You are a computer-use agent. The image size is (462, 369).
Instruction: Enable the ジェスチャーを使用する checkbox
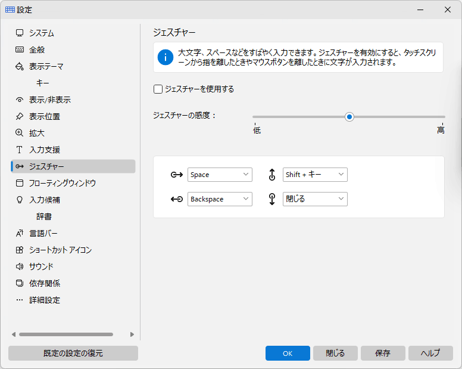point(158,89)
